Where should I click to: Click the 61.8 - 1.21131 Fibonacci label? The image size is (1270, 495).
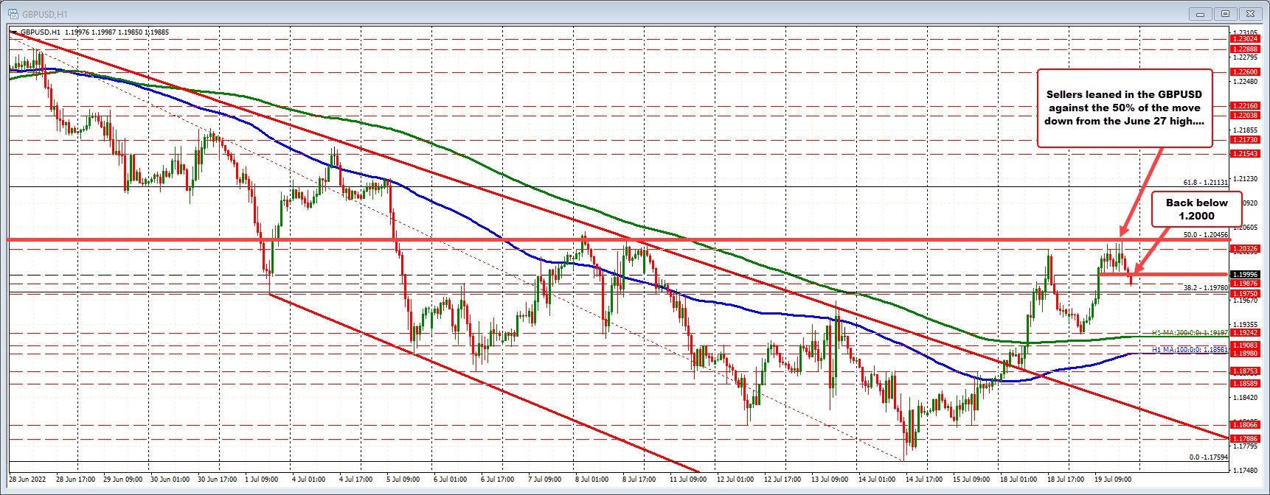(1205, 182)
